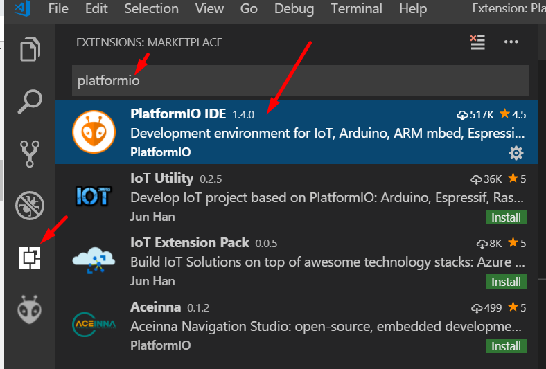
Task: Open the Search magnifier in activity bar
Action: coord(30,102)
